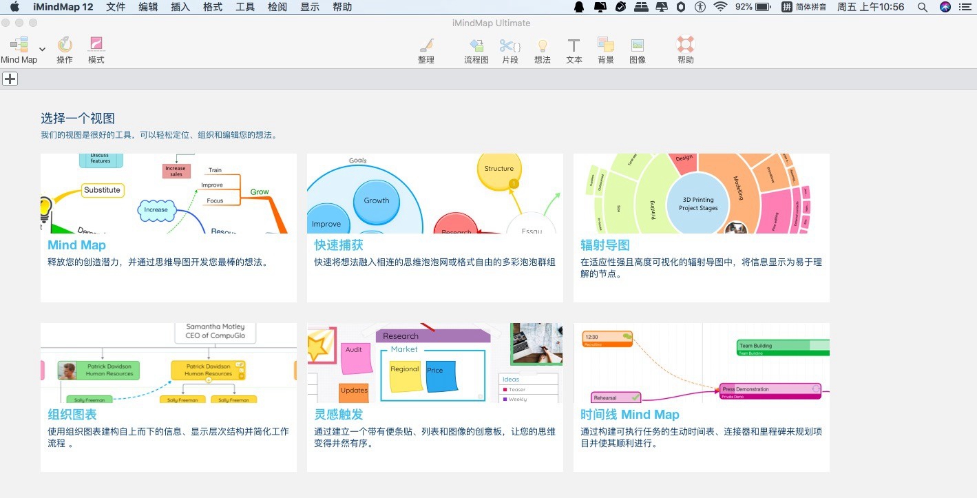This screenshot has height=498, width=977.
Task: Choose the 快速捕获 view thumbnail
Action: (435, 194)
